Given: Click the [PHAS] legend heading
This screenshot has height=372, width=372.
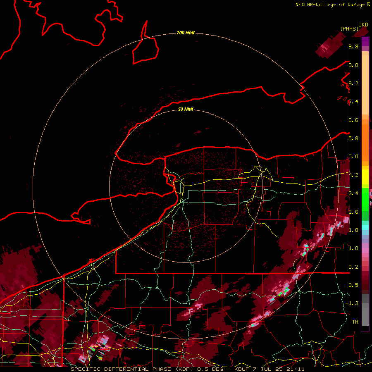Looking at the screenshot, I should 349,29.
